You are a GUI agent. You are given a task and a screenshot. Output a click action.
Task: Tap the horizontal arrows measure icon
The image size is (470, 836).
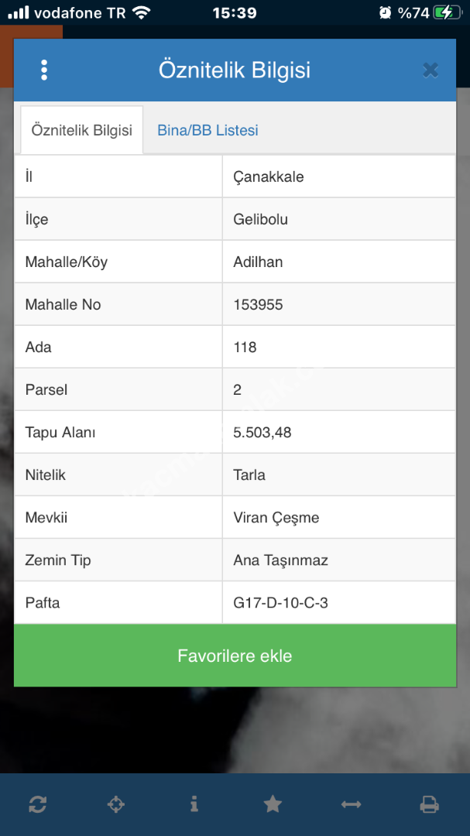351,804
